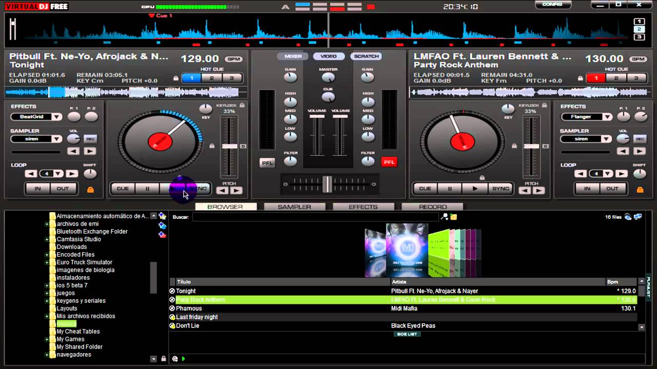Open the left deck loop length dropdown

pos(58,174)
